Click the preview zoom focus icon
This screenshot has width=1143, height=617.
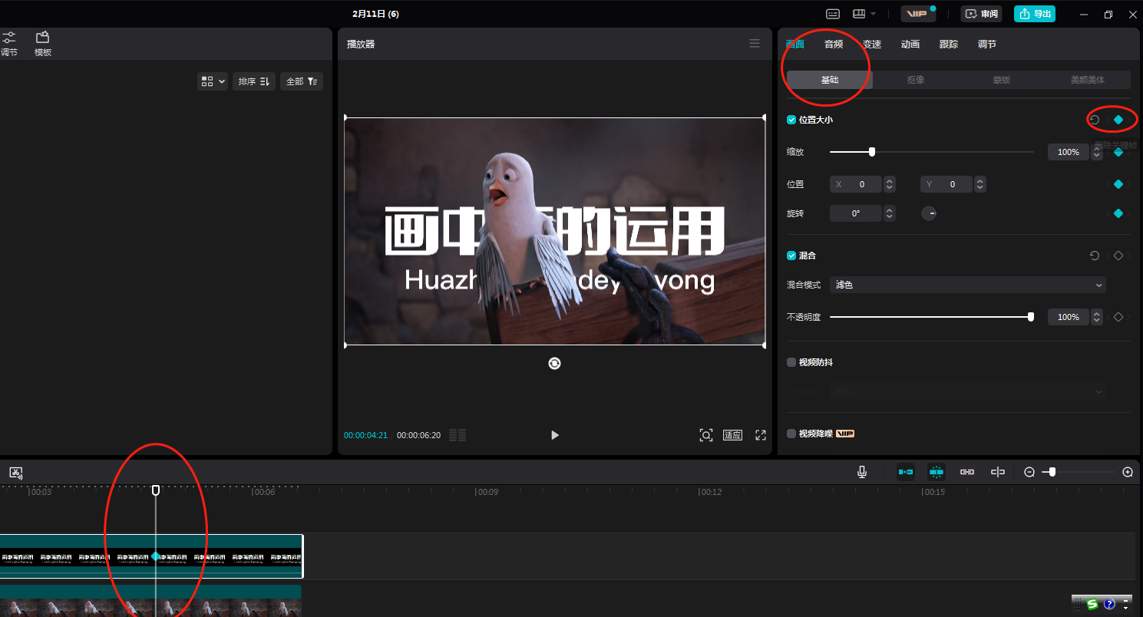tap(706, 435)
